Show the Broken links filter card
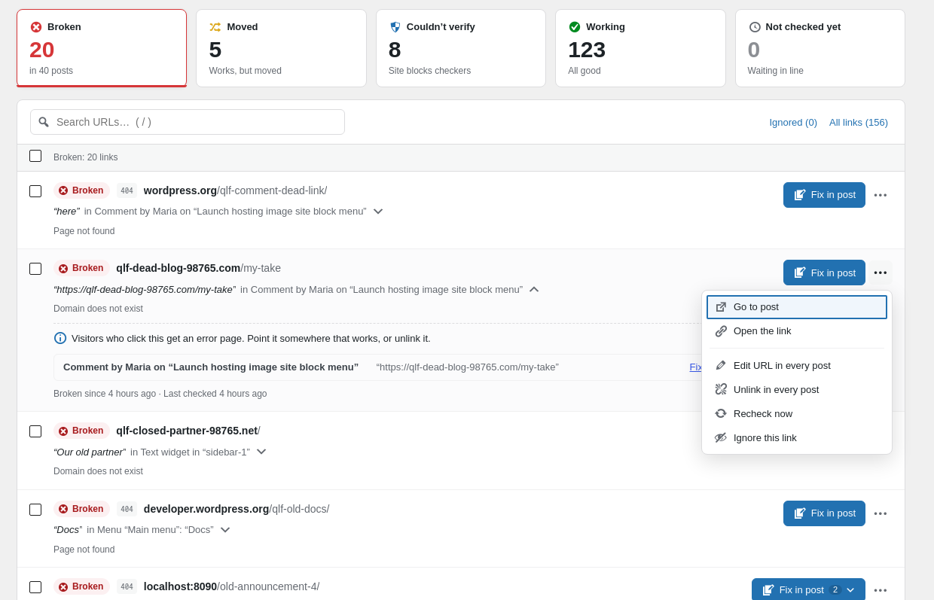The width and height of the screenshot is (934, 600). point(102,48)
